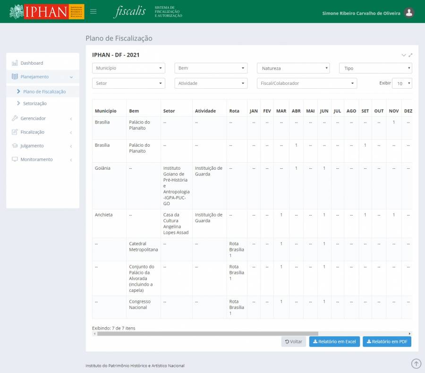Download Relatório em PDF

pyautogui.click(x=387, y=341)
